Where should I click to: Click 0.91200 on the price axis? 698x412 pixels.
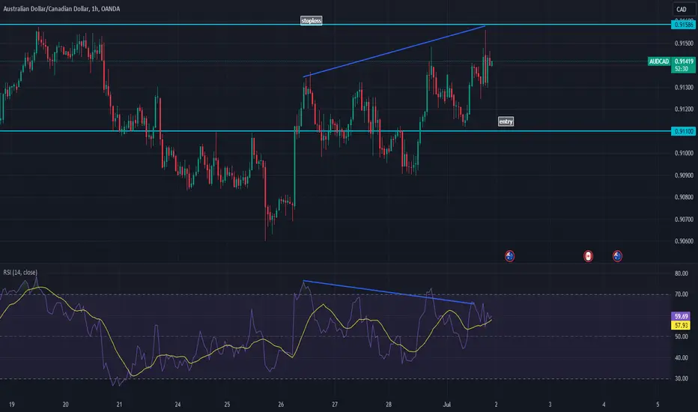[x=684, y=109]
